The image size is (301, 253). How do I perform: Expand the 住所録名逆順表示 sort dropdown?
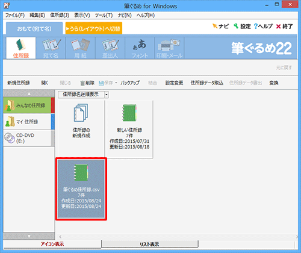107,95
